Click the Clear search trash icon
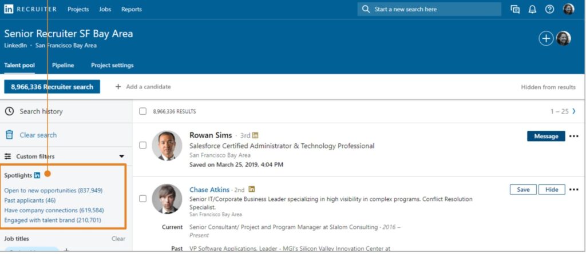This screenshot has height=254, width=586. [x=10, y=135]
